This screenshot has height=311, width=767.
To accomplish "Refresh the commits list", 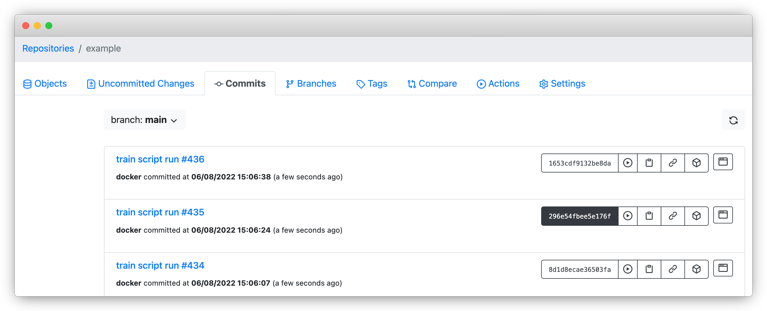I will (733, 120).
